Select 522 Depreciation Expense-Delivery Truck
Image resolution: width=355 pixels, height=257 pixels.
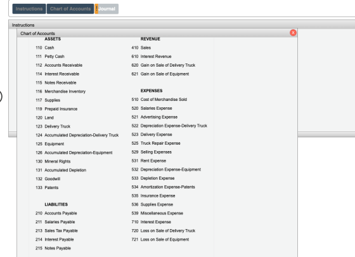tap(169, 126)
